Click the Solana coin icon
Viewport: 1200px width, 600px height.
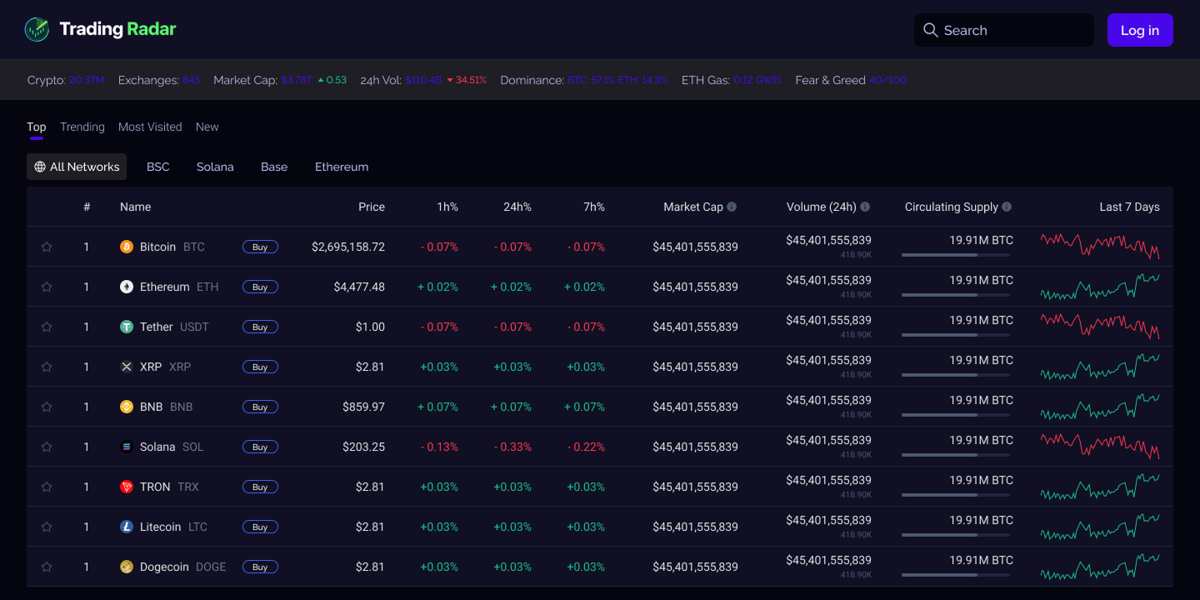[x=127, y=447]
